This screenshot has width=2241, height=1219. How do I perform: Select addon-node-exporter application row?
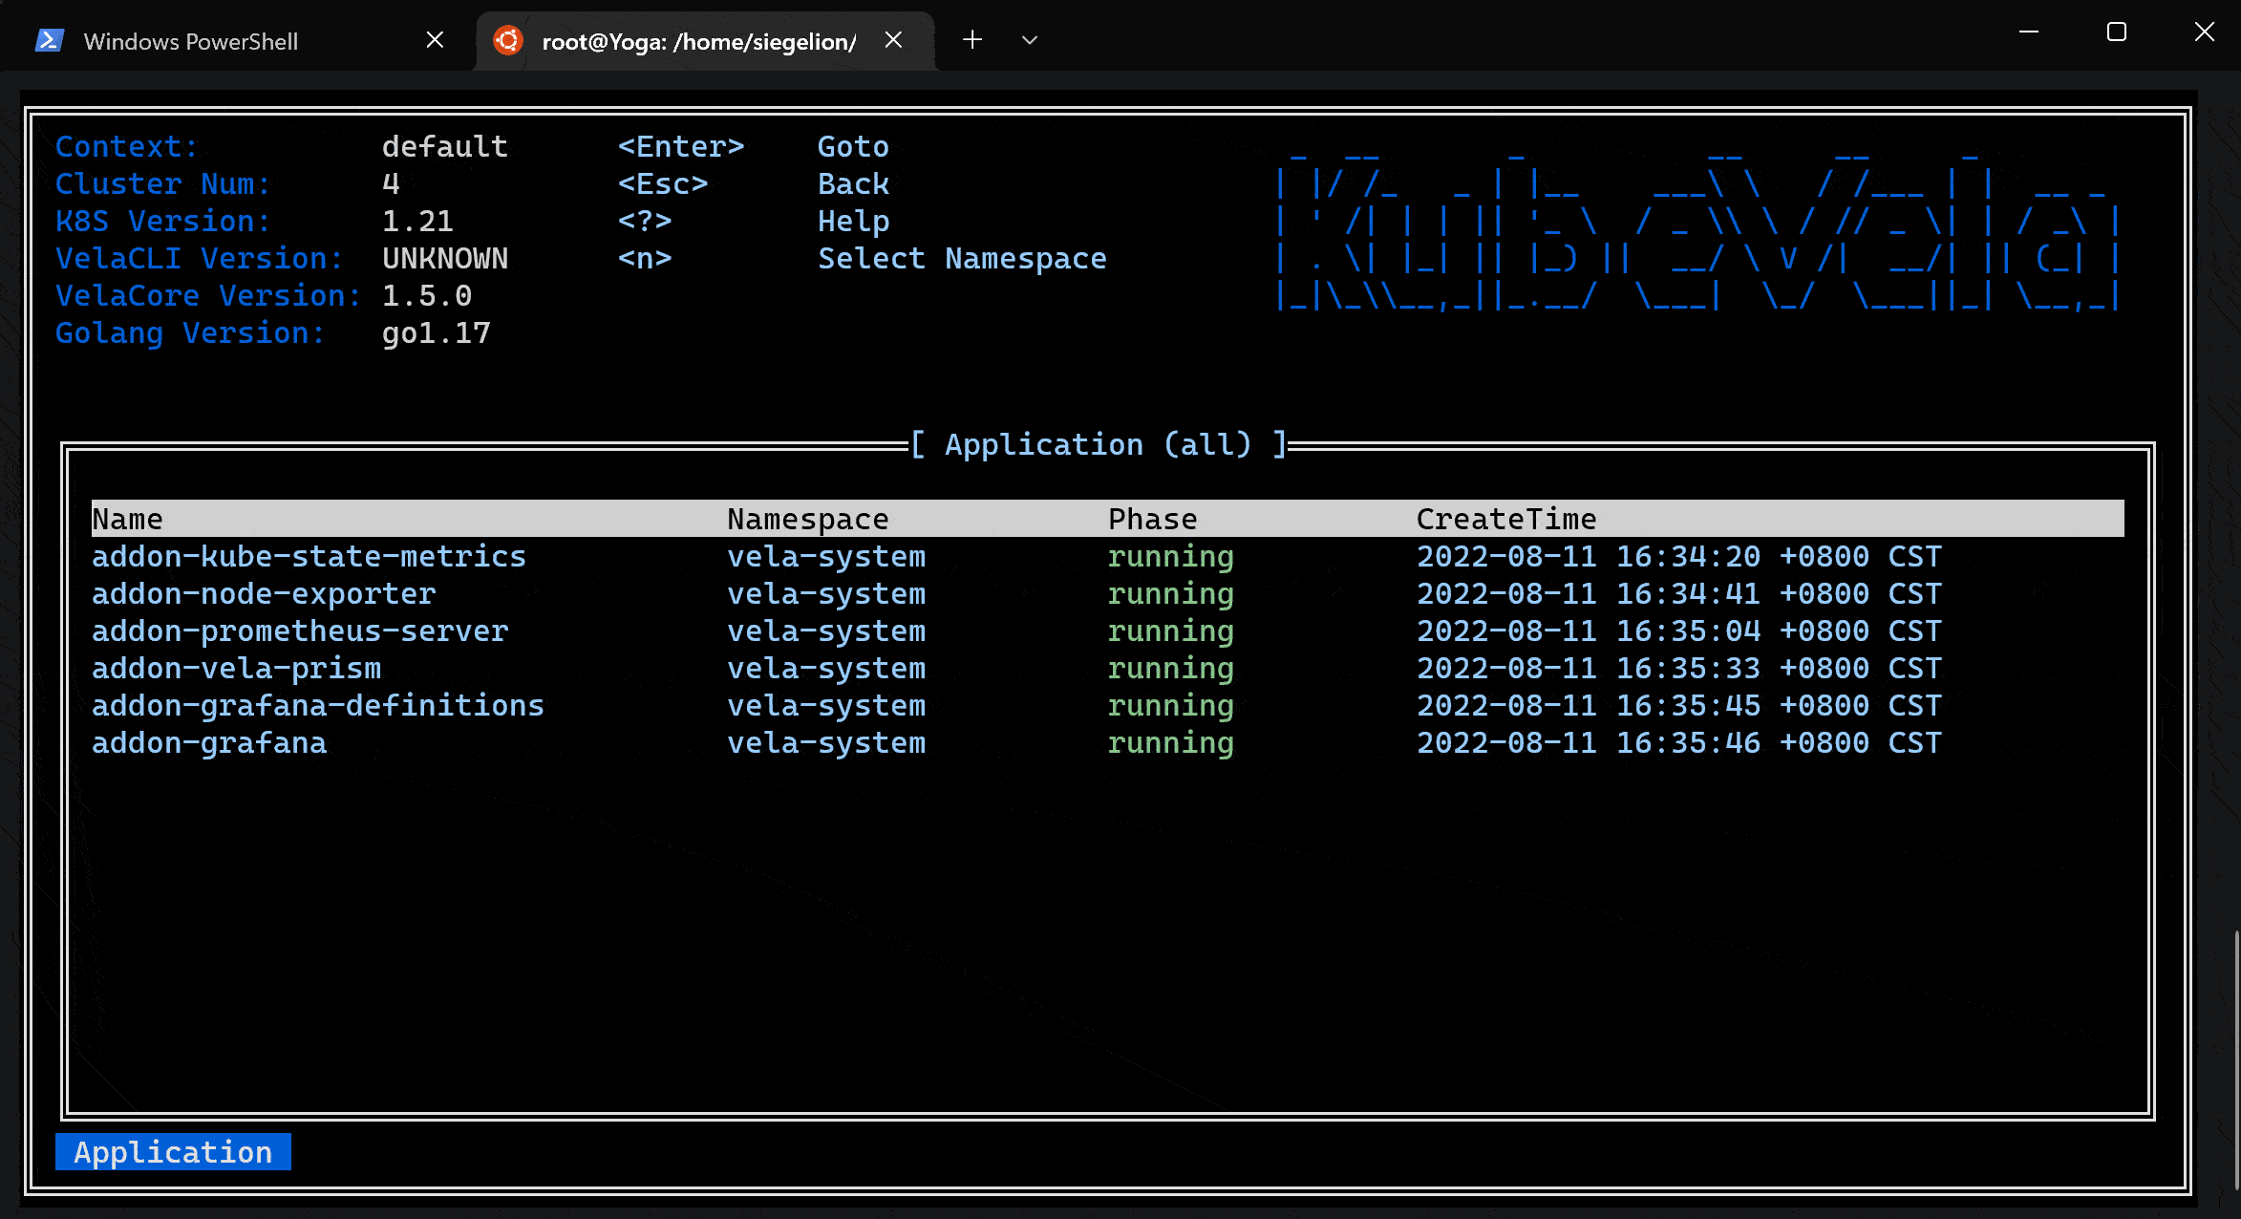pyautogui.click(x=264, y=593)
